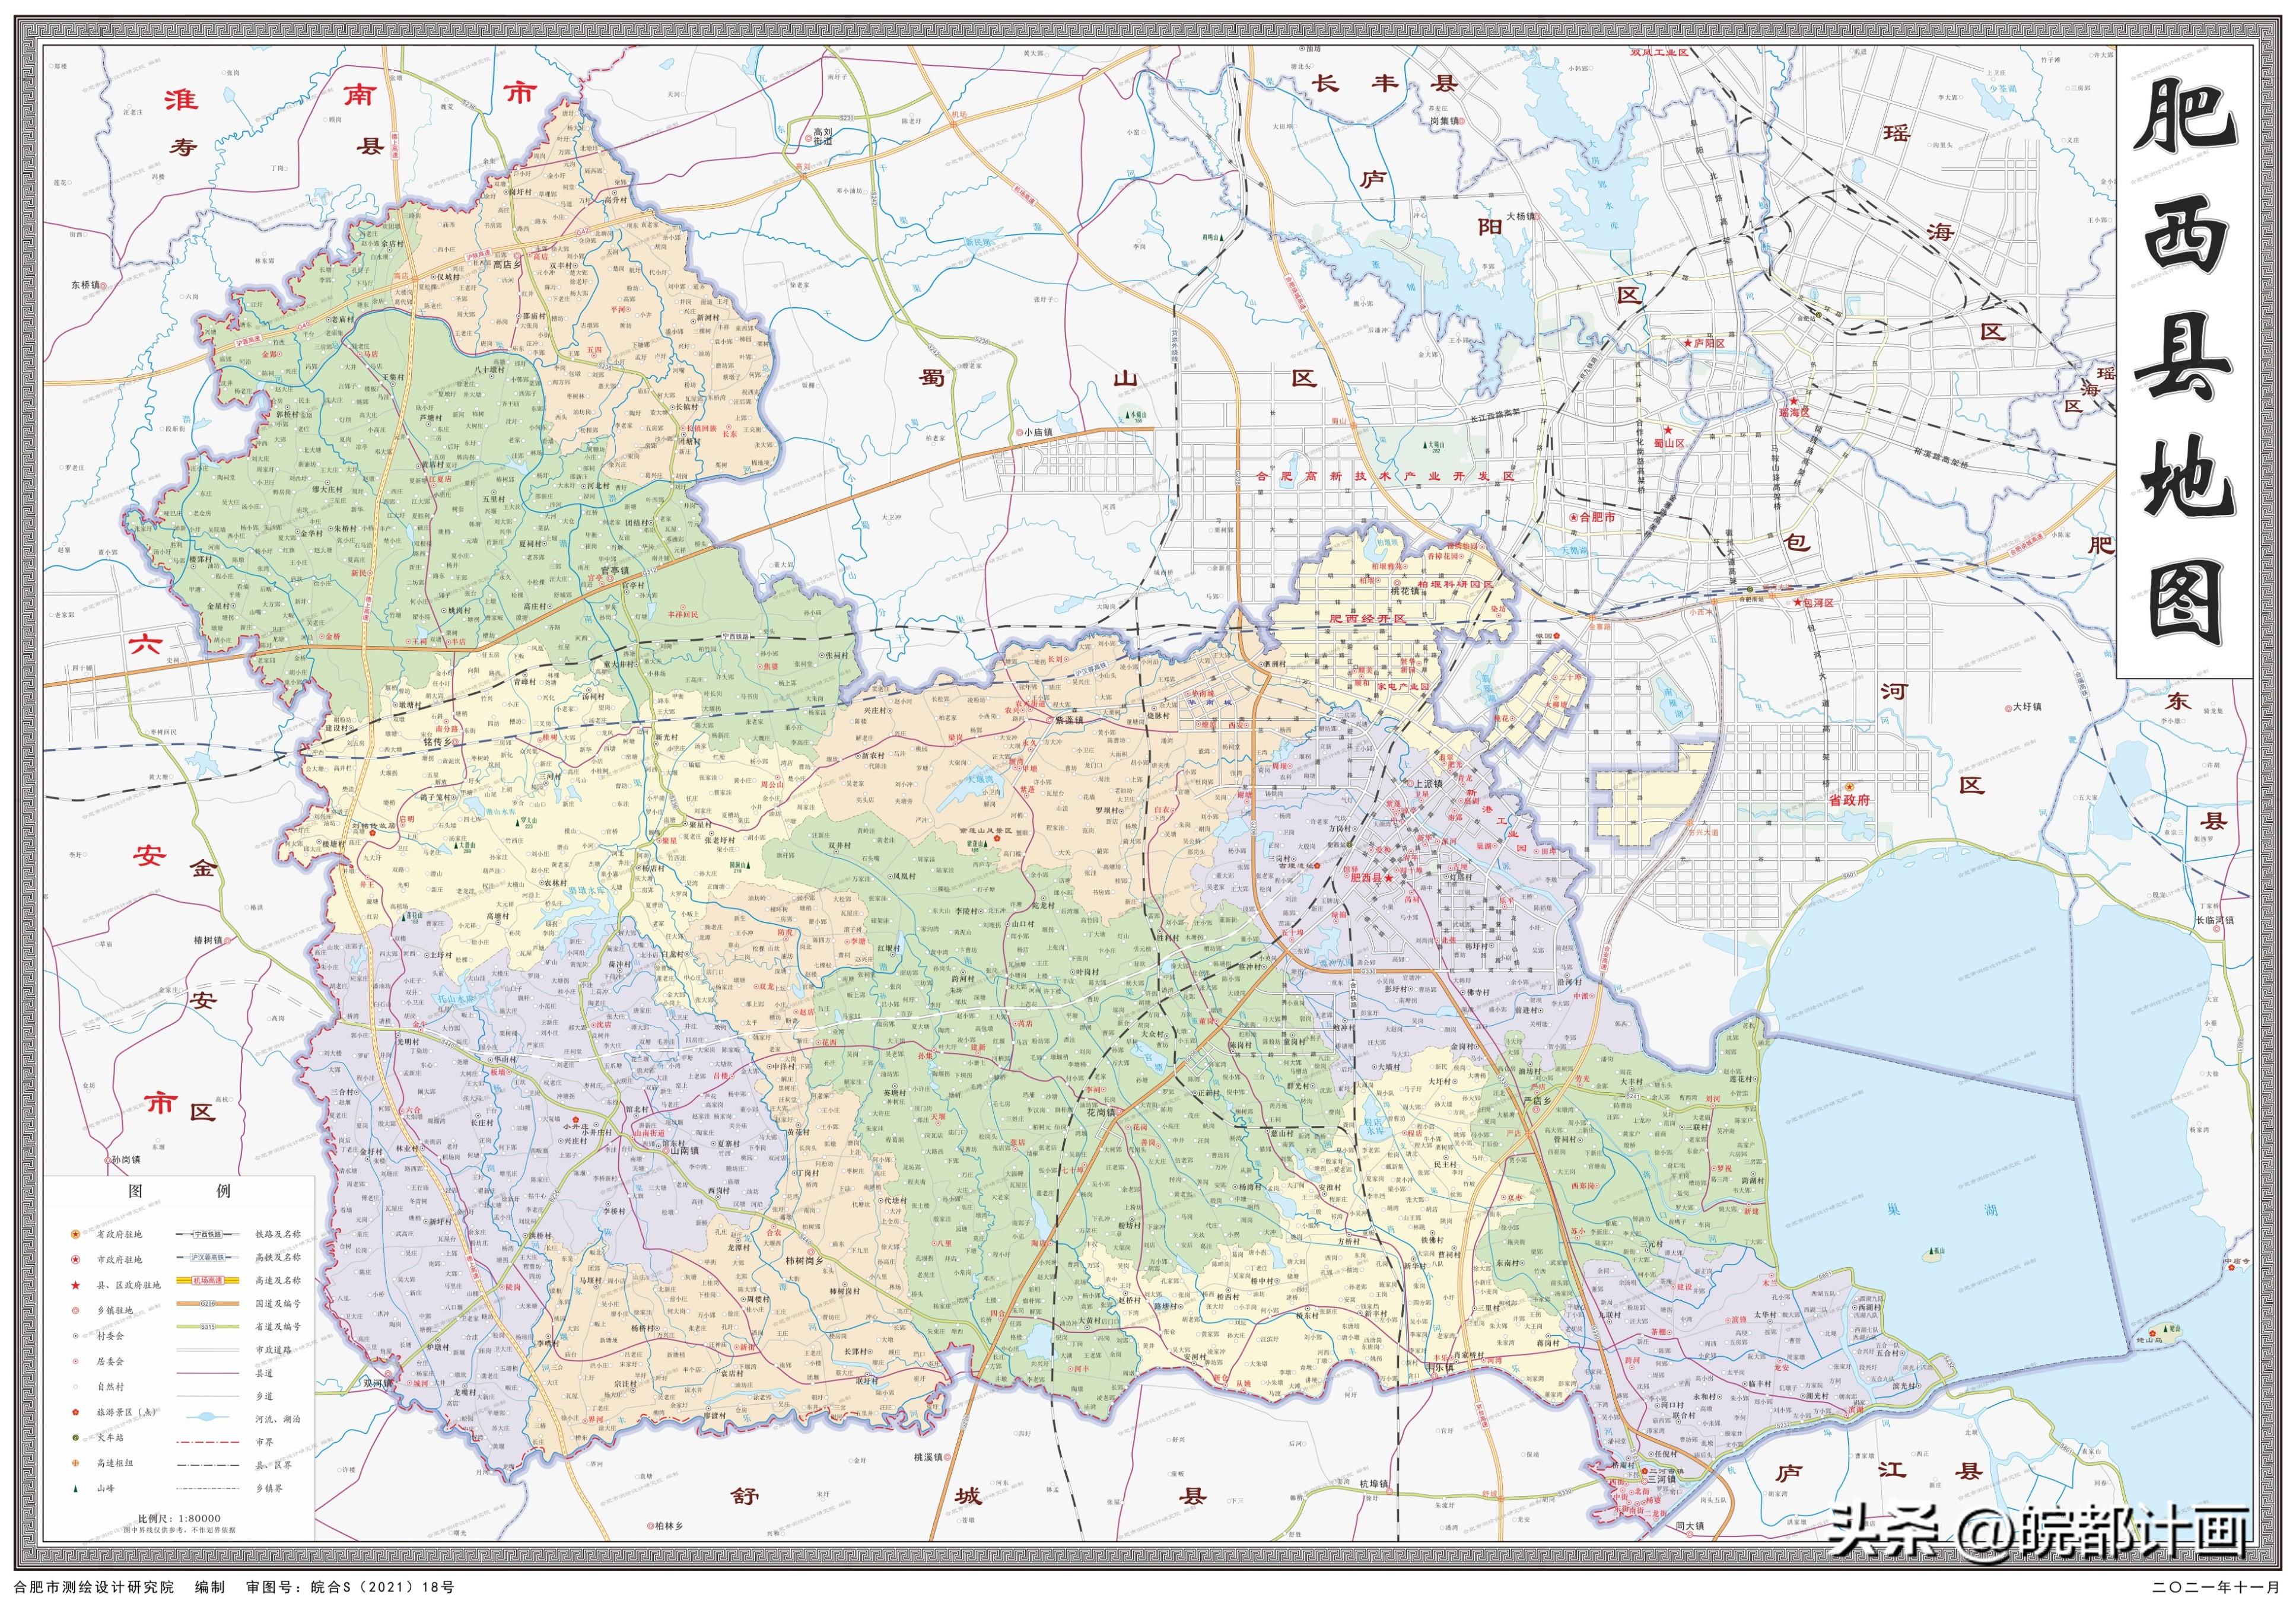
Task: Click the 图中界线仅供参考 disclaimer note
Action: coord(180,1530)
